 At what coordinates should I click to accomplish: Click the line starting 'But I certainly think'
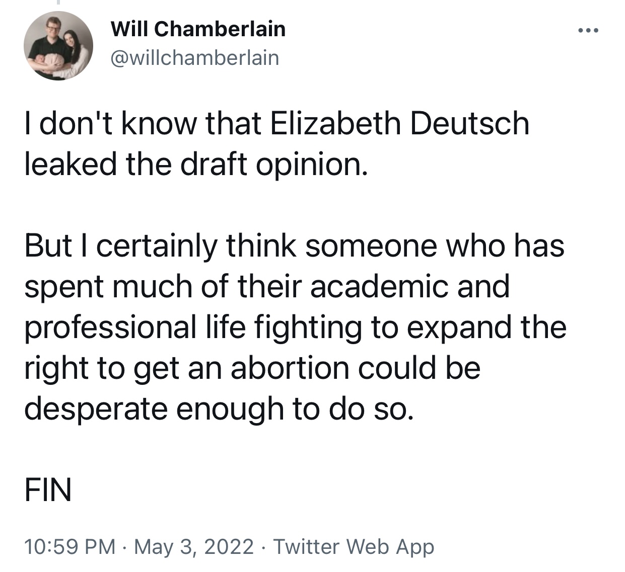coord(294,246)
